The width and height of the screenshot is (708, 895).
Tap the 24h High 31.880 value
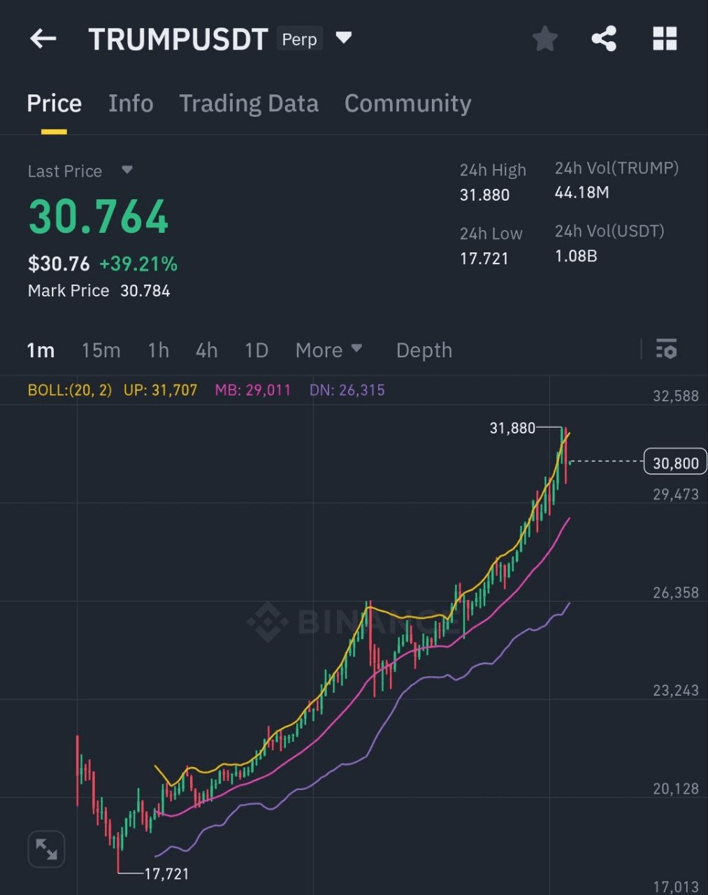coord(484,195)
